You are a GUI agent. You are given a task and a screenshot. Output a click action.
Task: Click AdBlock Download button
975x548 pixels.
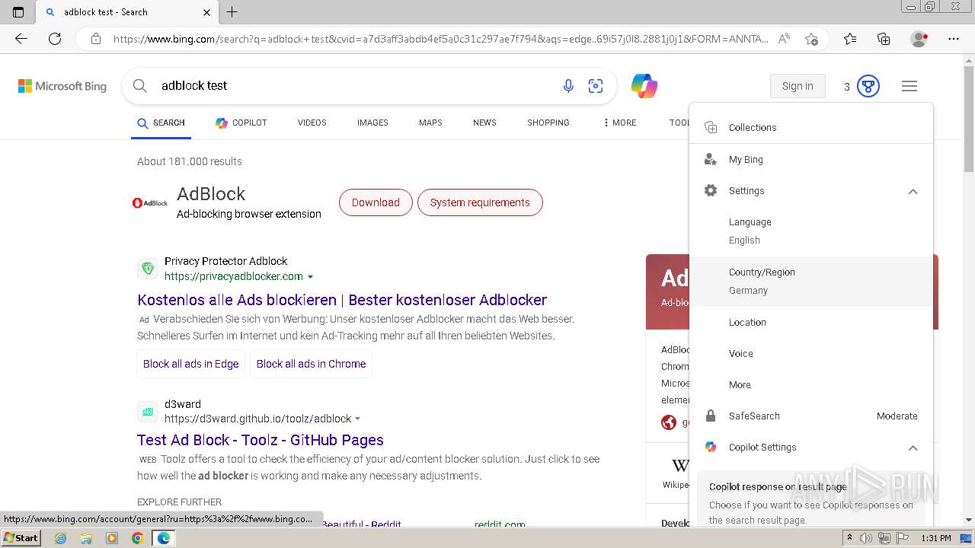376,202
